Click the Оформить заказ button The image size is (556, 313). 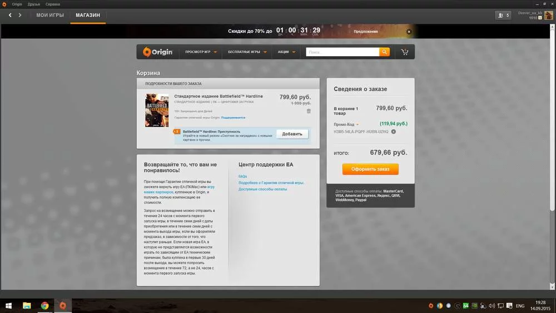point(370,169)
